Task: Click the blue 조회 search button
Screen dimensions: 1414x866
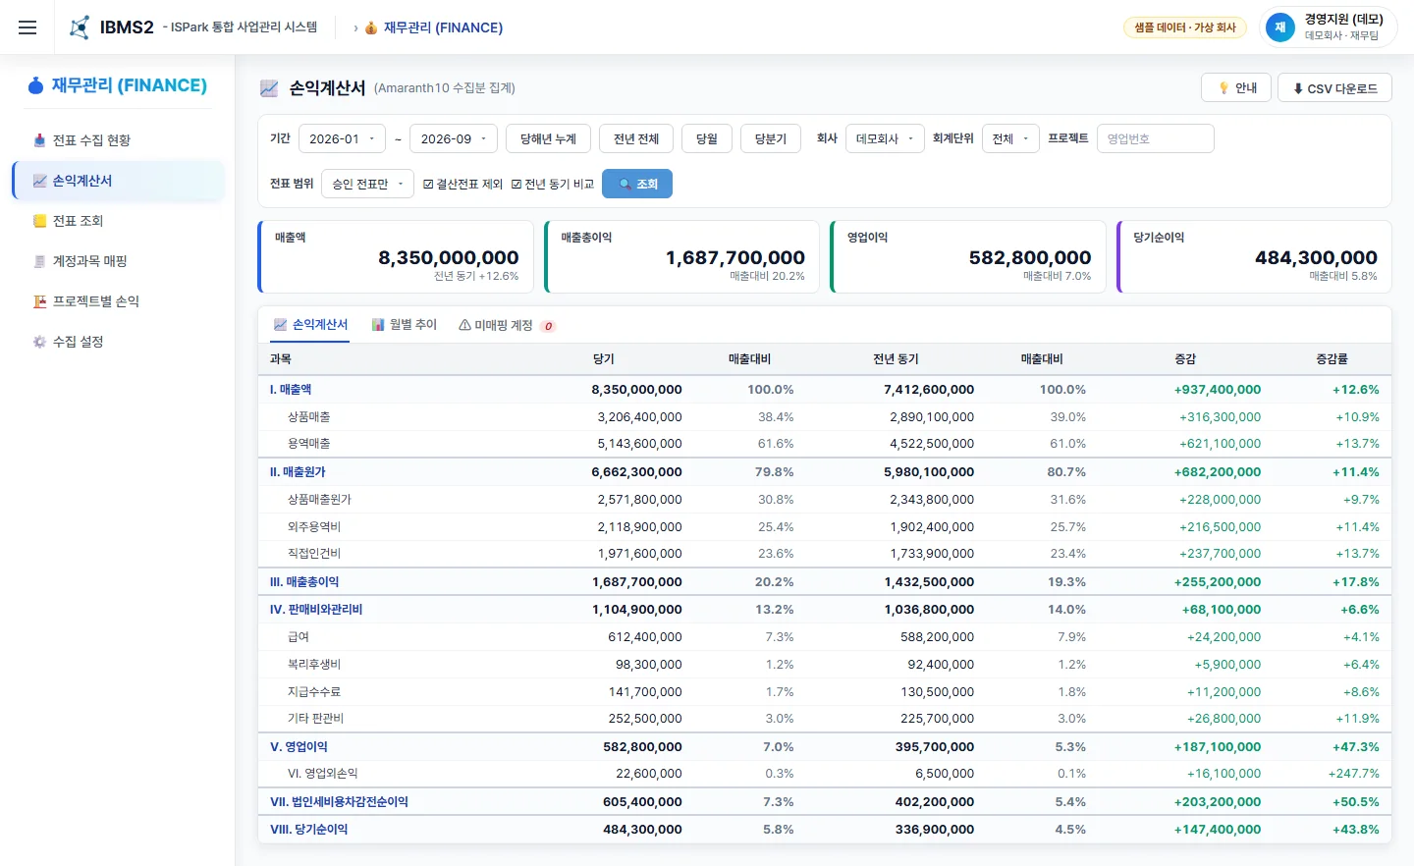Action: 637,185
